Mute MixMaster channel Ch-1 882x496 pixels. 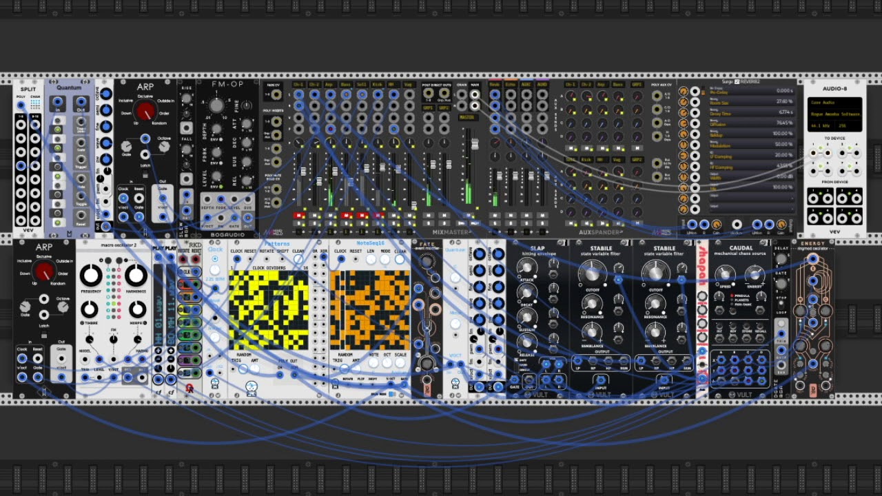click(x=299, y=216)
